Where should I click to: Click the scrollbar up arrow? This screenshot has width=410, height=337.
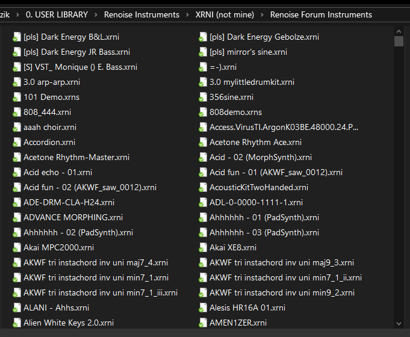(399, 31)
